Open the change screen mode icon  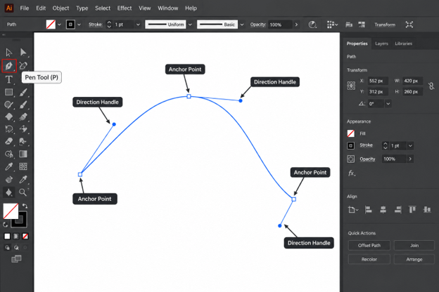(x=16, y=259)
